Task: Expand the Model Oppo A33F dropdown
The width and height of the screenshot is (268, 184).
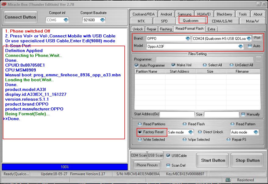Action: point(241,47)
